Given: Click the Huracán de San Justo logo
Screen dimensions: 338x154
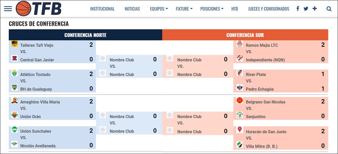Looking at the screenshot, I should pyautogui.click(x=240, y=130).
